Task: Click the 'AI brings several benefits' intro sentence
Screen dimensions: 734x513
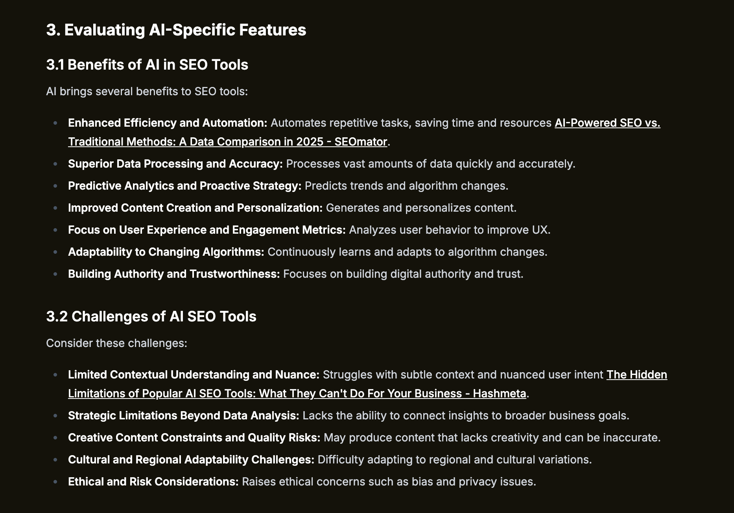Action: (x=147, y=91)
